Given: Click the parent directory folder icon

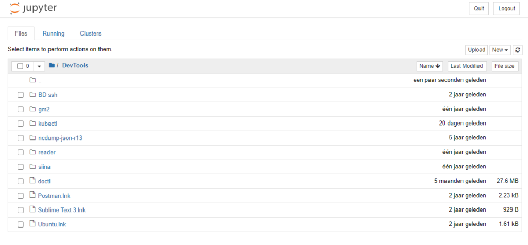Looking at the screenshot, I should pos(32,80).
